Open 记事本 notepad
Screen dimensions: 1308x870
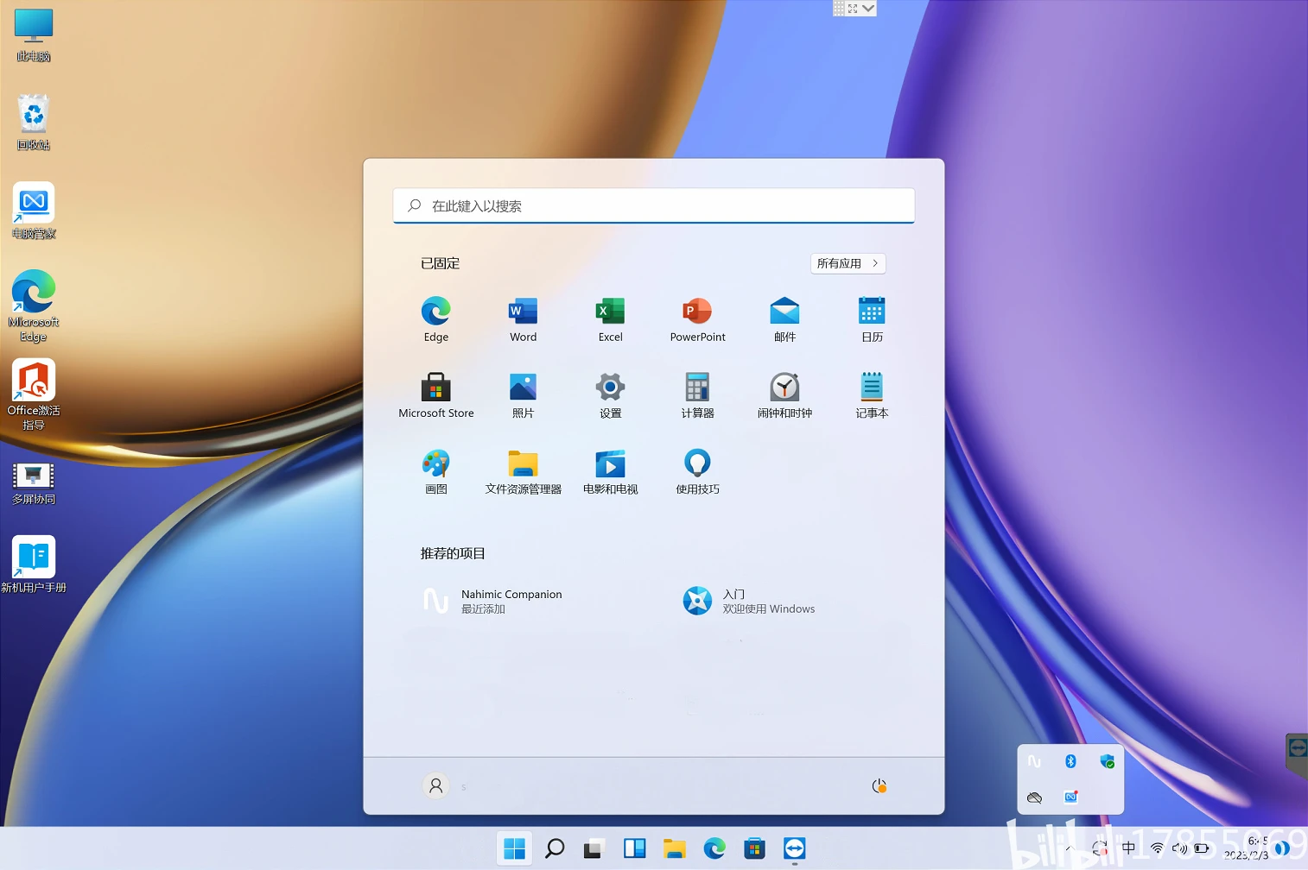coord(872,395)
